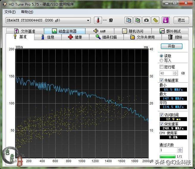195x169 pixels.
Task: Click the gold options settings icon
Action: pos(155,20)
